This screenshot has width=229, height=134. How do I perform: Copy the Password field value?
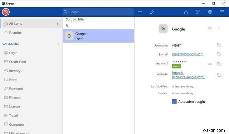219,64
